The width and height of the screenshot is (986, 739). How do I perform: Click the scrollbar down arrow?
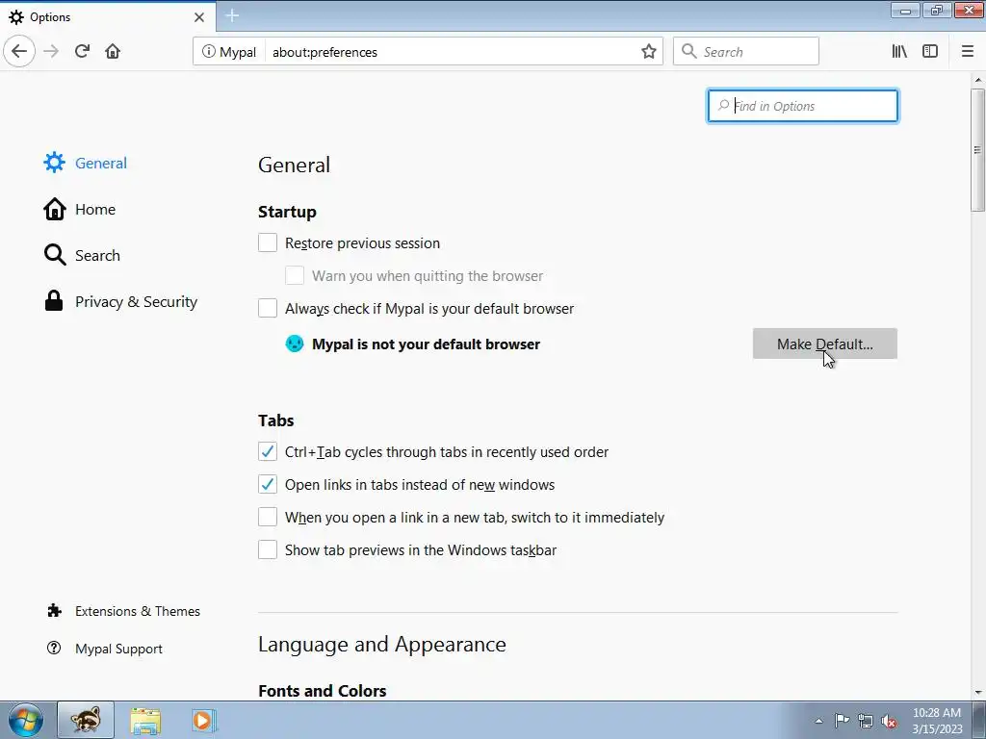pos(978,693)
